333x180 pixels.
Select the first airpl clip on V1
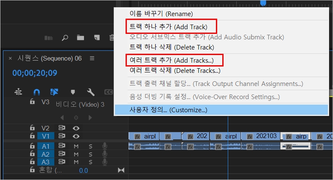[144, 136]
